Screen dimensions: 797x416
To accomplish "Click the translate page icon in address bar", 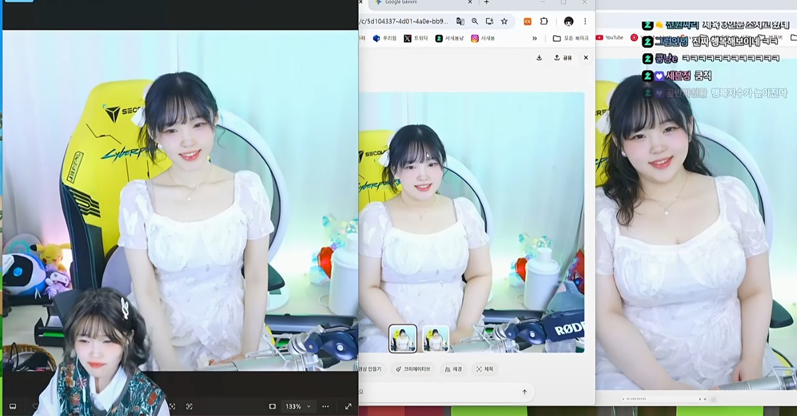I will (460, 21).
